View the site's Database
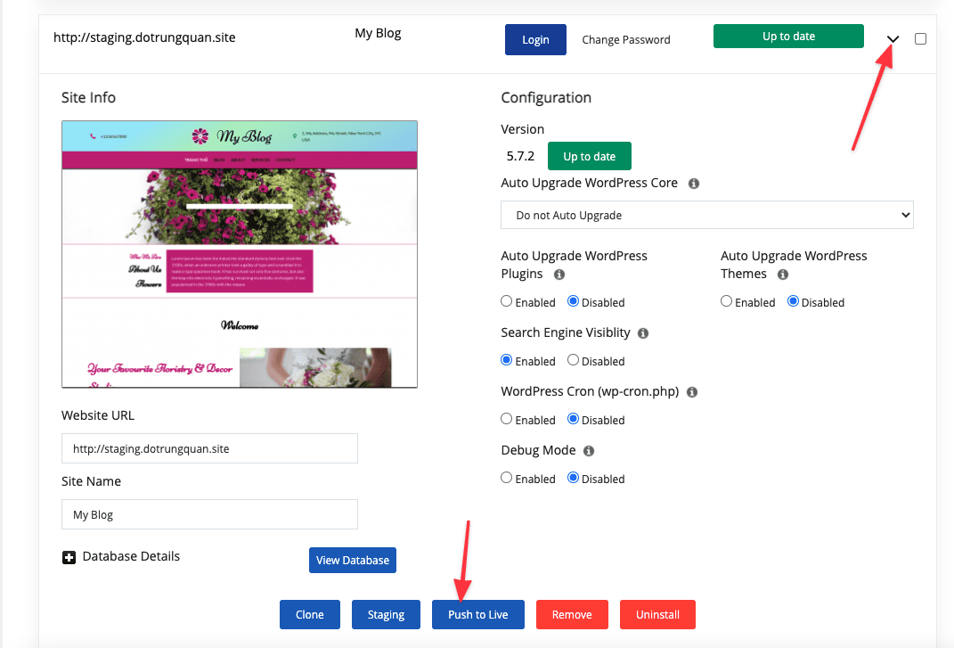The image size is (954, 648). pos(352,560)
